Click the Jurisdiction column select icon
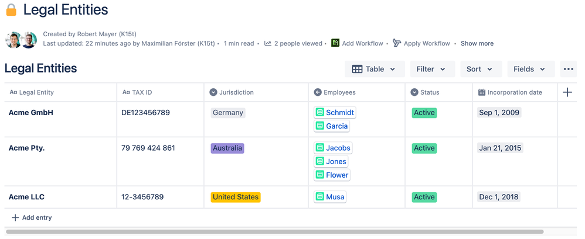Viewport: 585px width, 239px height. pos(213,92)
